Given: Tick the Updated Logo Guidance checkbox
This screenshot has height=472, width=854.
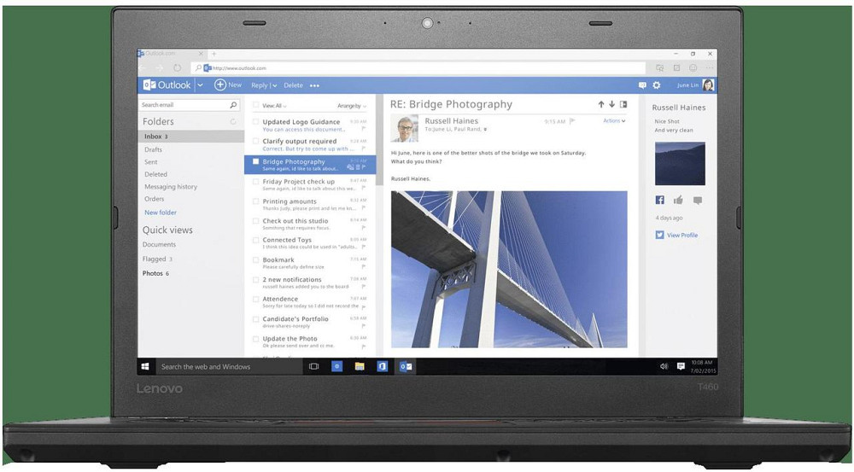Looking at the screenshot, I should [254, 122].
